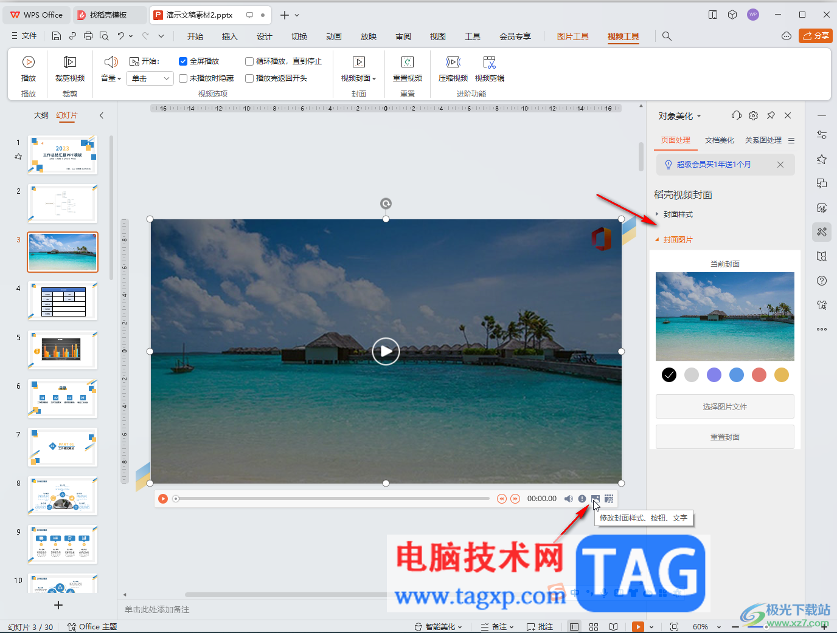Click the orange Share button

coord(816,36)
